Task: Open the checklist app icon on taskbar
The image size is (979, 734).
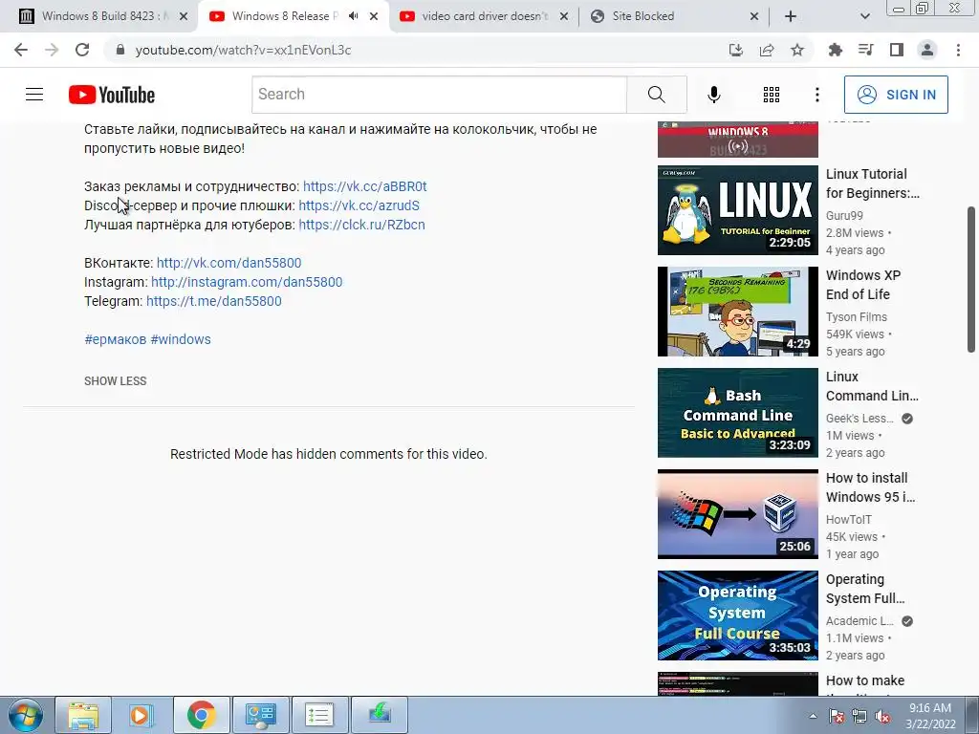Action: click(x=318, y=715)
